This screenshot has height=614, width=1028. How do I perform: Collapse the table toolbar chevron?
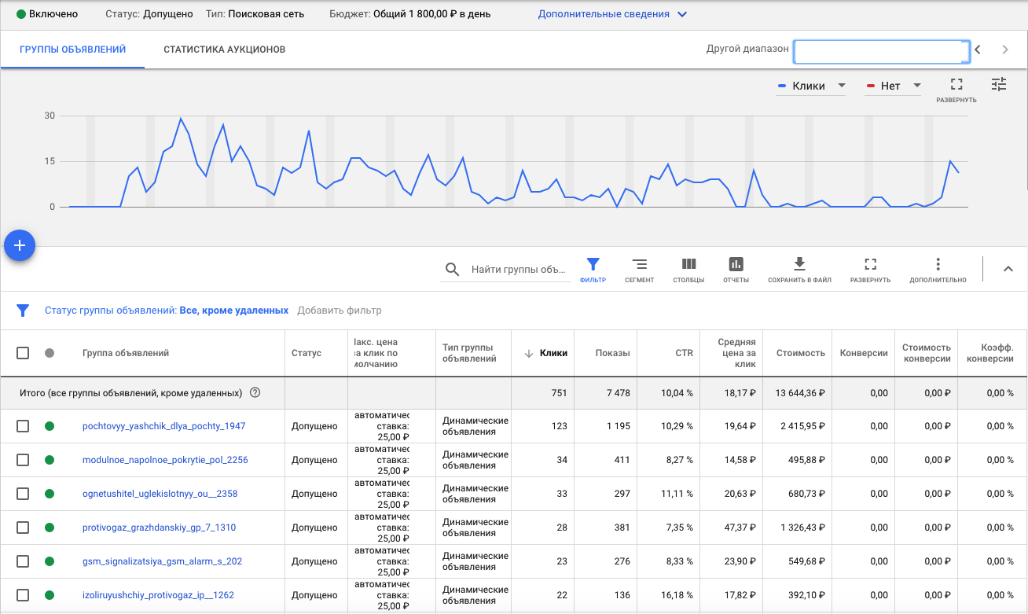pos(1008,269)
